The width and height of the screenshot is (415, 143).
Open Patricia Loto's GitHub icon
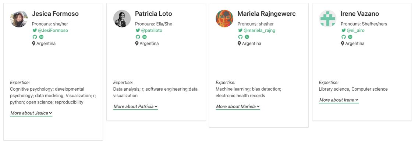(138, 37)
